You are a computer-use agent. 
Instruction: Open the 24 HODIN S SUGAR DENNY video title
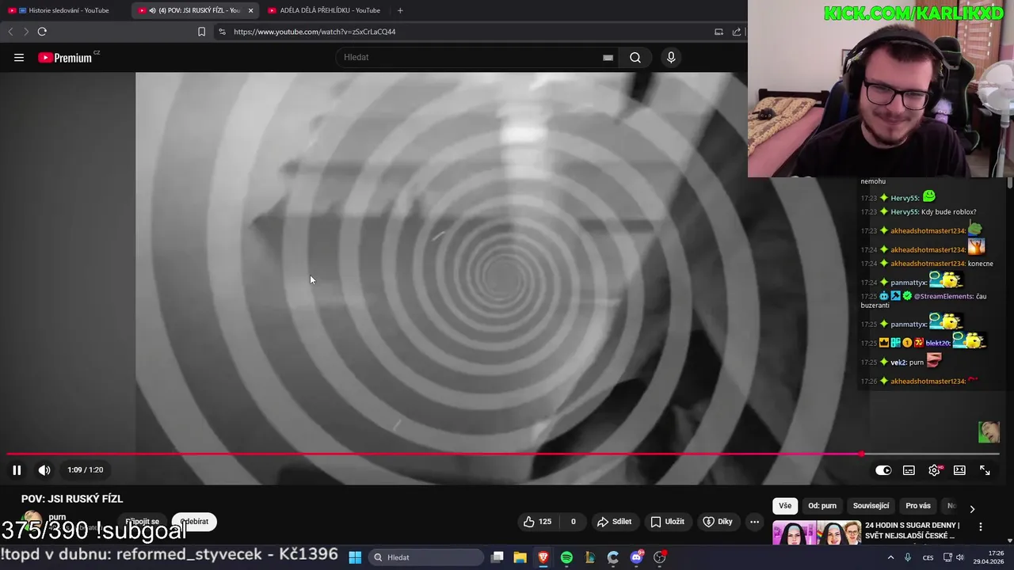point(912,530)
